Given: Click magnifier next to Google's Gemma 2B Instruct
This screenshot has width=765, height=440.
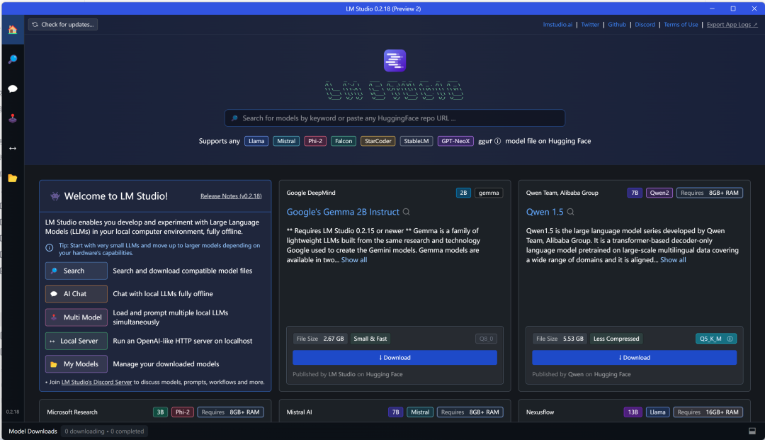Looking at the screenshot, I should [406, 212].
